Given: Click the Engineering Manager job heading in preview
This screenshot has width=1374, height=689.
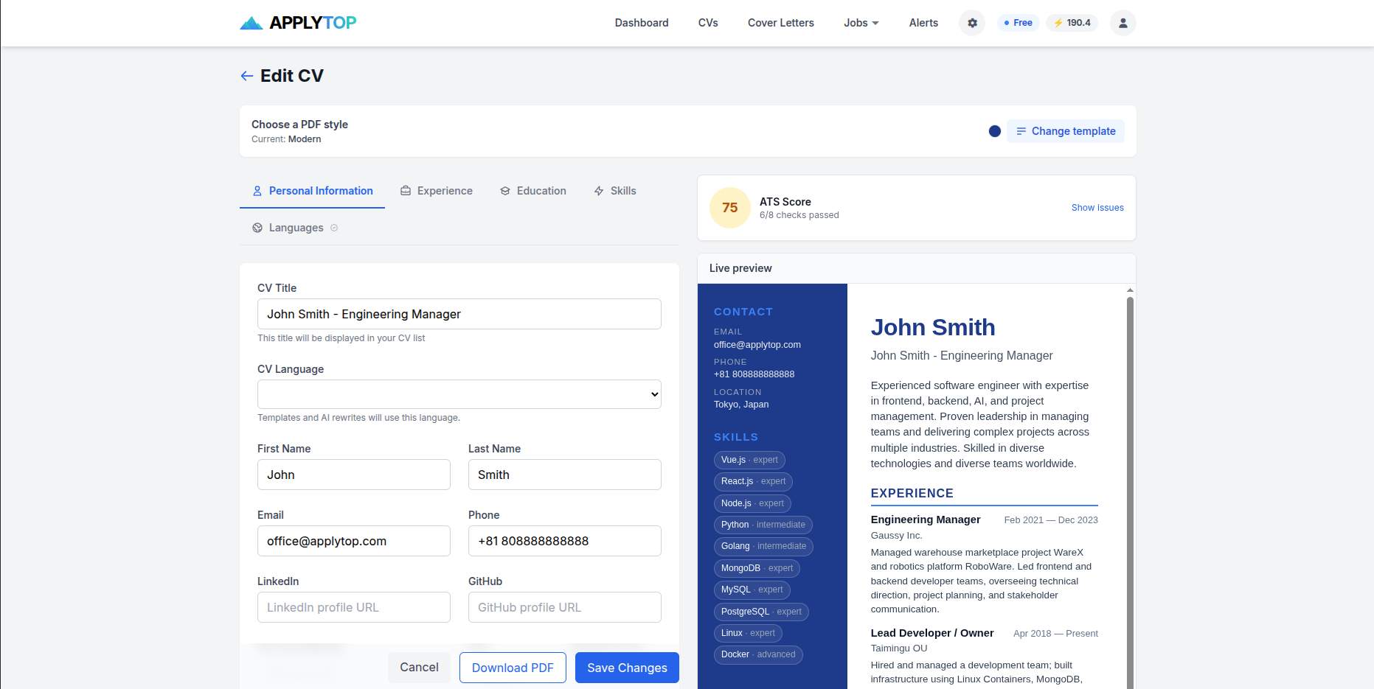Looking at the screenshot, I should 926,520.
